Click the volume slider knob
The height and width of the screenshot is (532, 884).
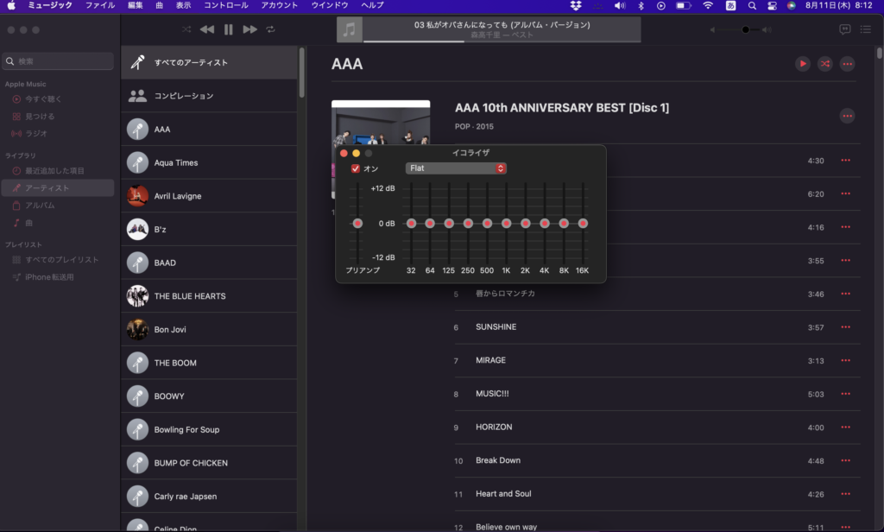(x=745, y=29)
